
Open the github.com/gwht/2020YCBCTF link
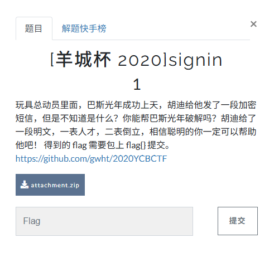click(91, 159)
